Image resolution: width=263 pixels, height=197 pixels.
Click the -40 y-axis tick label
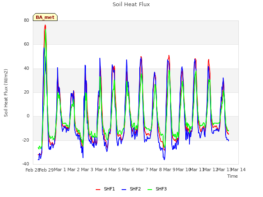pyautogui.click(x=26, y=164)
